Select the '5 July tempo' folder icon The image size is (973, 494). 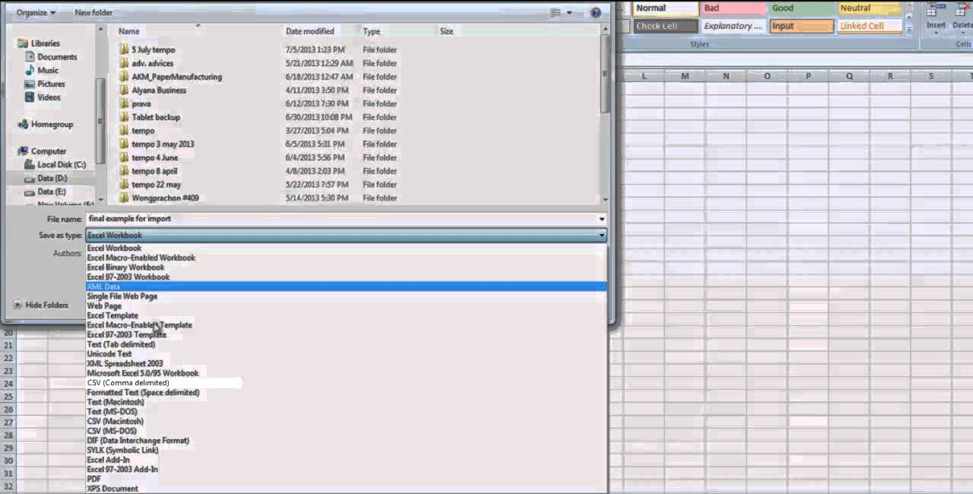pos(124,49)
